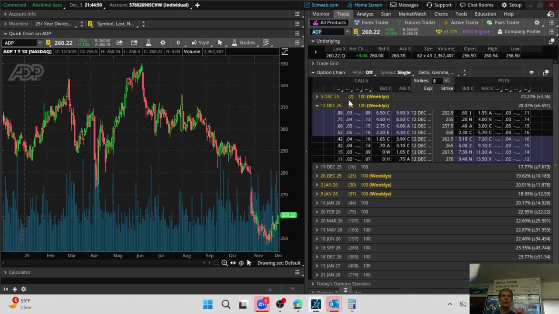
Task: Open the Messages center
Action: point(404,5)
